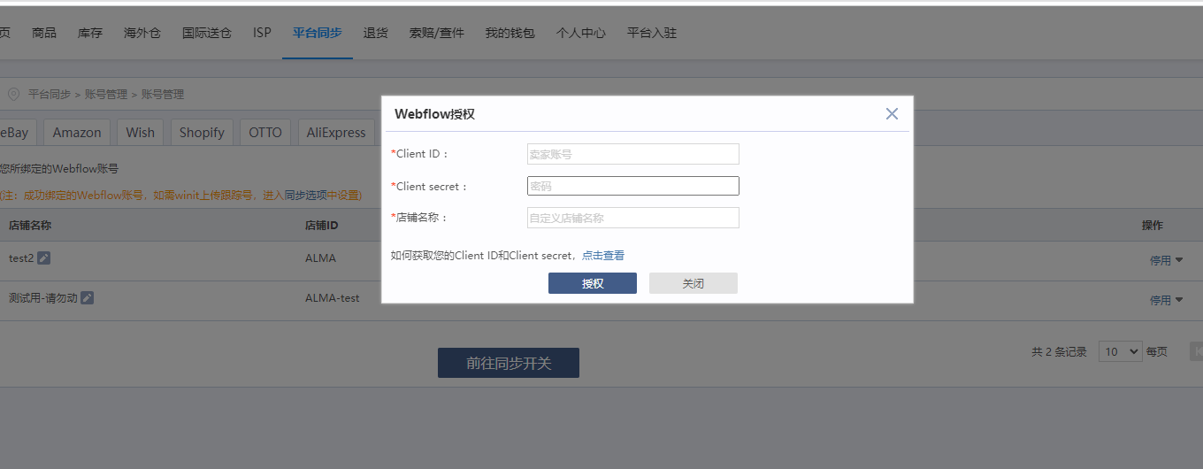Open the ISP menu

point(262,33)
